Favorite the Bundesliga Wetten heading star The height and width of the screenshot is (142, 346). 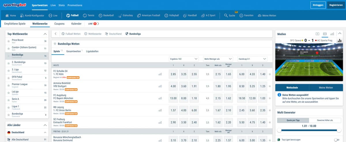[x=55, y=44]
